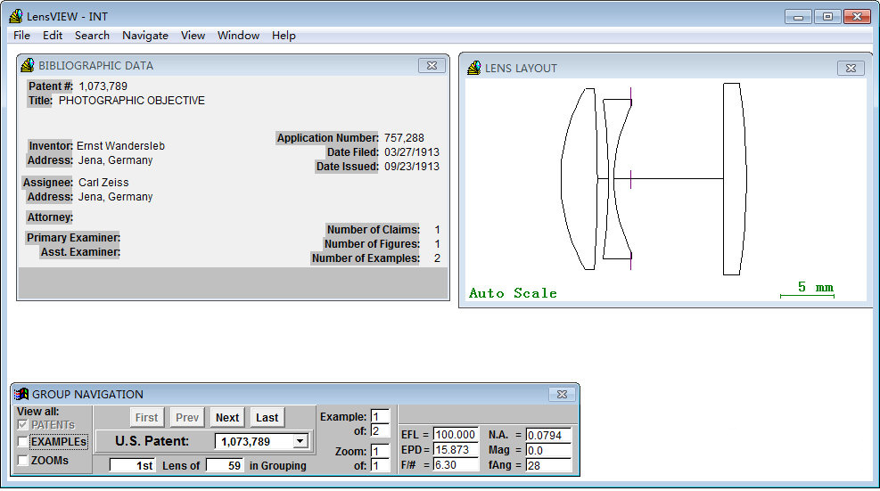Click the Lens Layout panel icon
The height and width of the screenshot is (491, 880).
[x=473, y=68]
